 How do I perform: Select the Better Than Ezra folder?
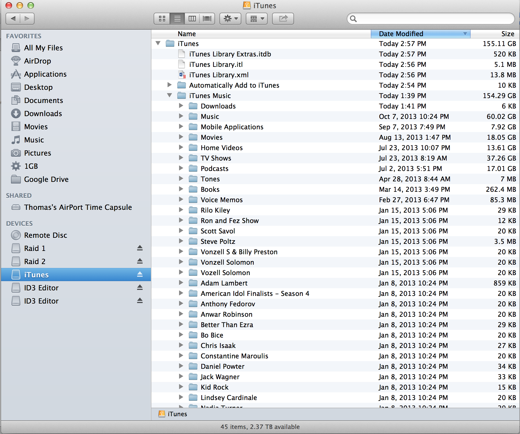click(335, 325)
